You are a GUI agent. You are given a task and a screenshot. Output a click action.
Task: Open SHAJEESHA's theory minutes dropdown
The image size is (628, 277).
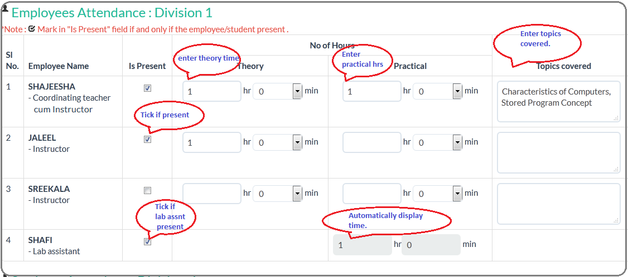tap(297, 91)
